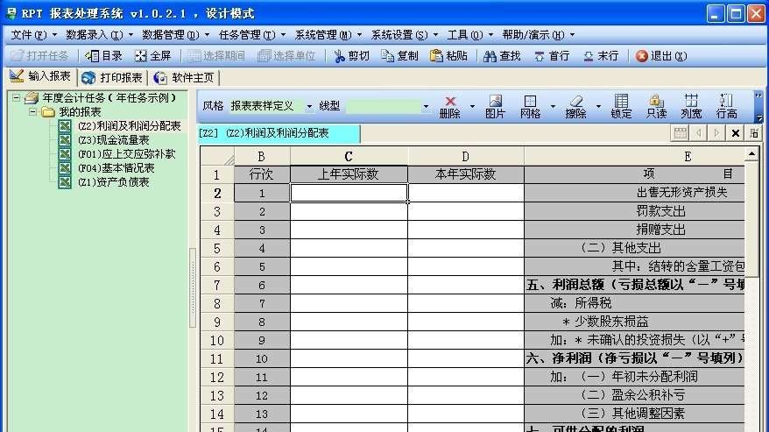Open (F04)基本情况表 in the tree
Screen dimensions: 769x432
(x=116, y=168)
